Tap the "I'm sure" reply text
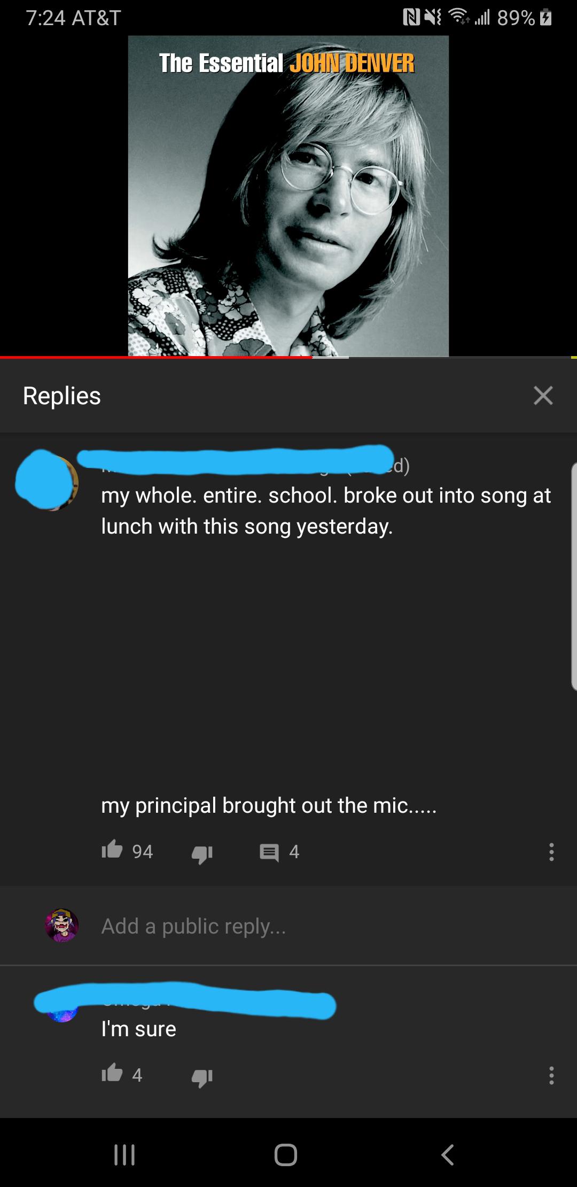The width and height of the screenshot is (577, 1187). (139, 1029)
